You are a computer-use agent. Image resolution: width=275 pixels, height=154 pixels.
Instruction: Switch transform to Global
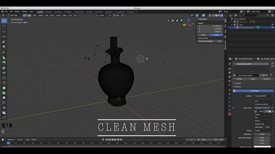pyautogui.click(x=203, y=35)
